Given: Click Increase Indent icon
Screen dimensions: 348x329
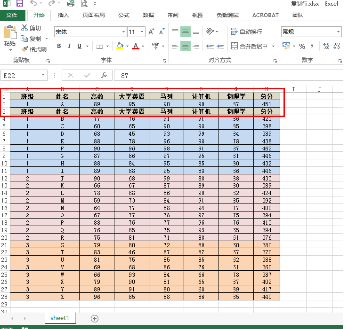Looking at the screenshot, I should click(220, 46).
